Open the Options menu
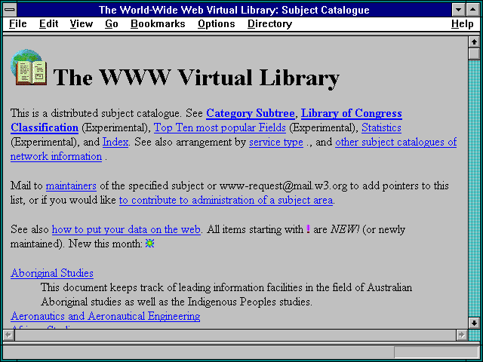Image resolution: width=483 pixels, height=362 pixels. coord(217,23)
